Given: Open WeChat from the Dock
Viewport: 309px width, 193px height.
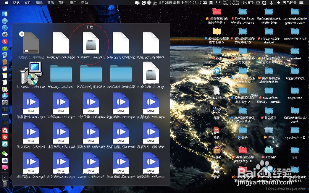Looking at the screenshot, I should point(5,153).
